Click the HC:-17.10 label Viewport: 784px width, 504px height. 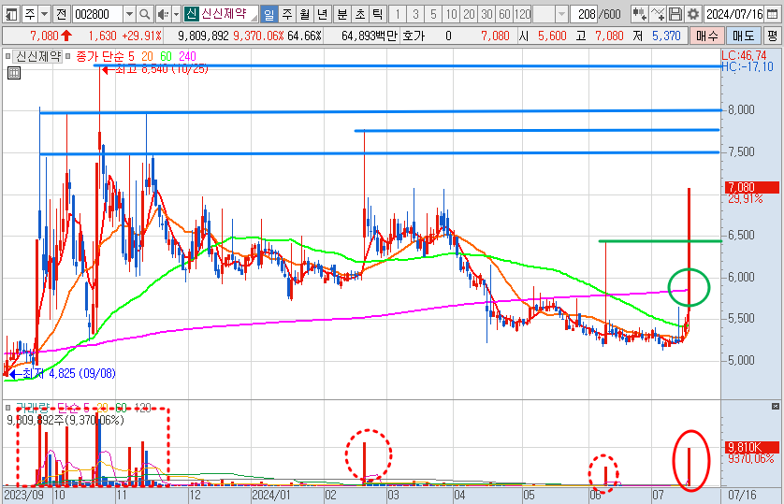747,66
